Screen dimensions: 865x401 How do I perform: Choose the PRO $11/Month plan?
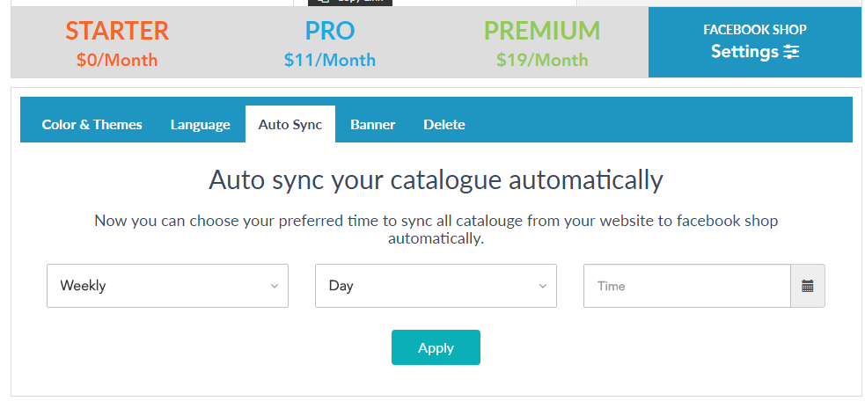(x=330, y=44)
